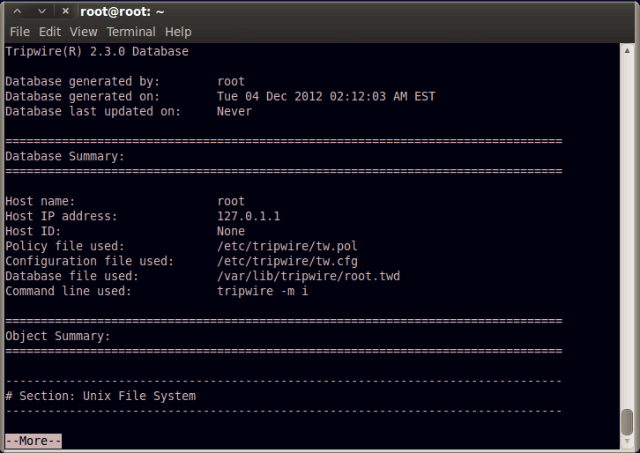Click the vertical scrollbar thumb

tap(627, 422)
